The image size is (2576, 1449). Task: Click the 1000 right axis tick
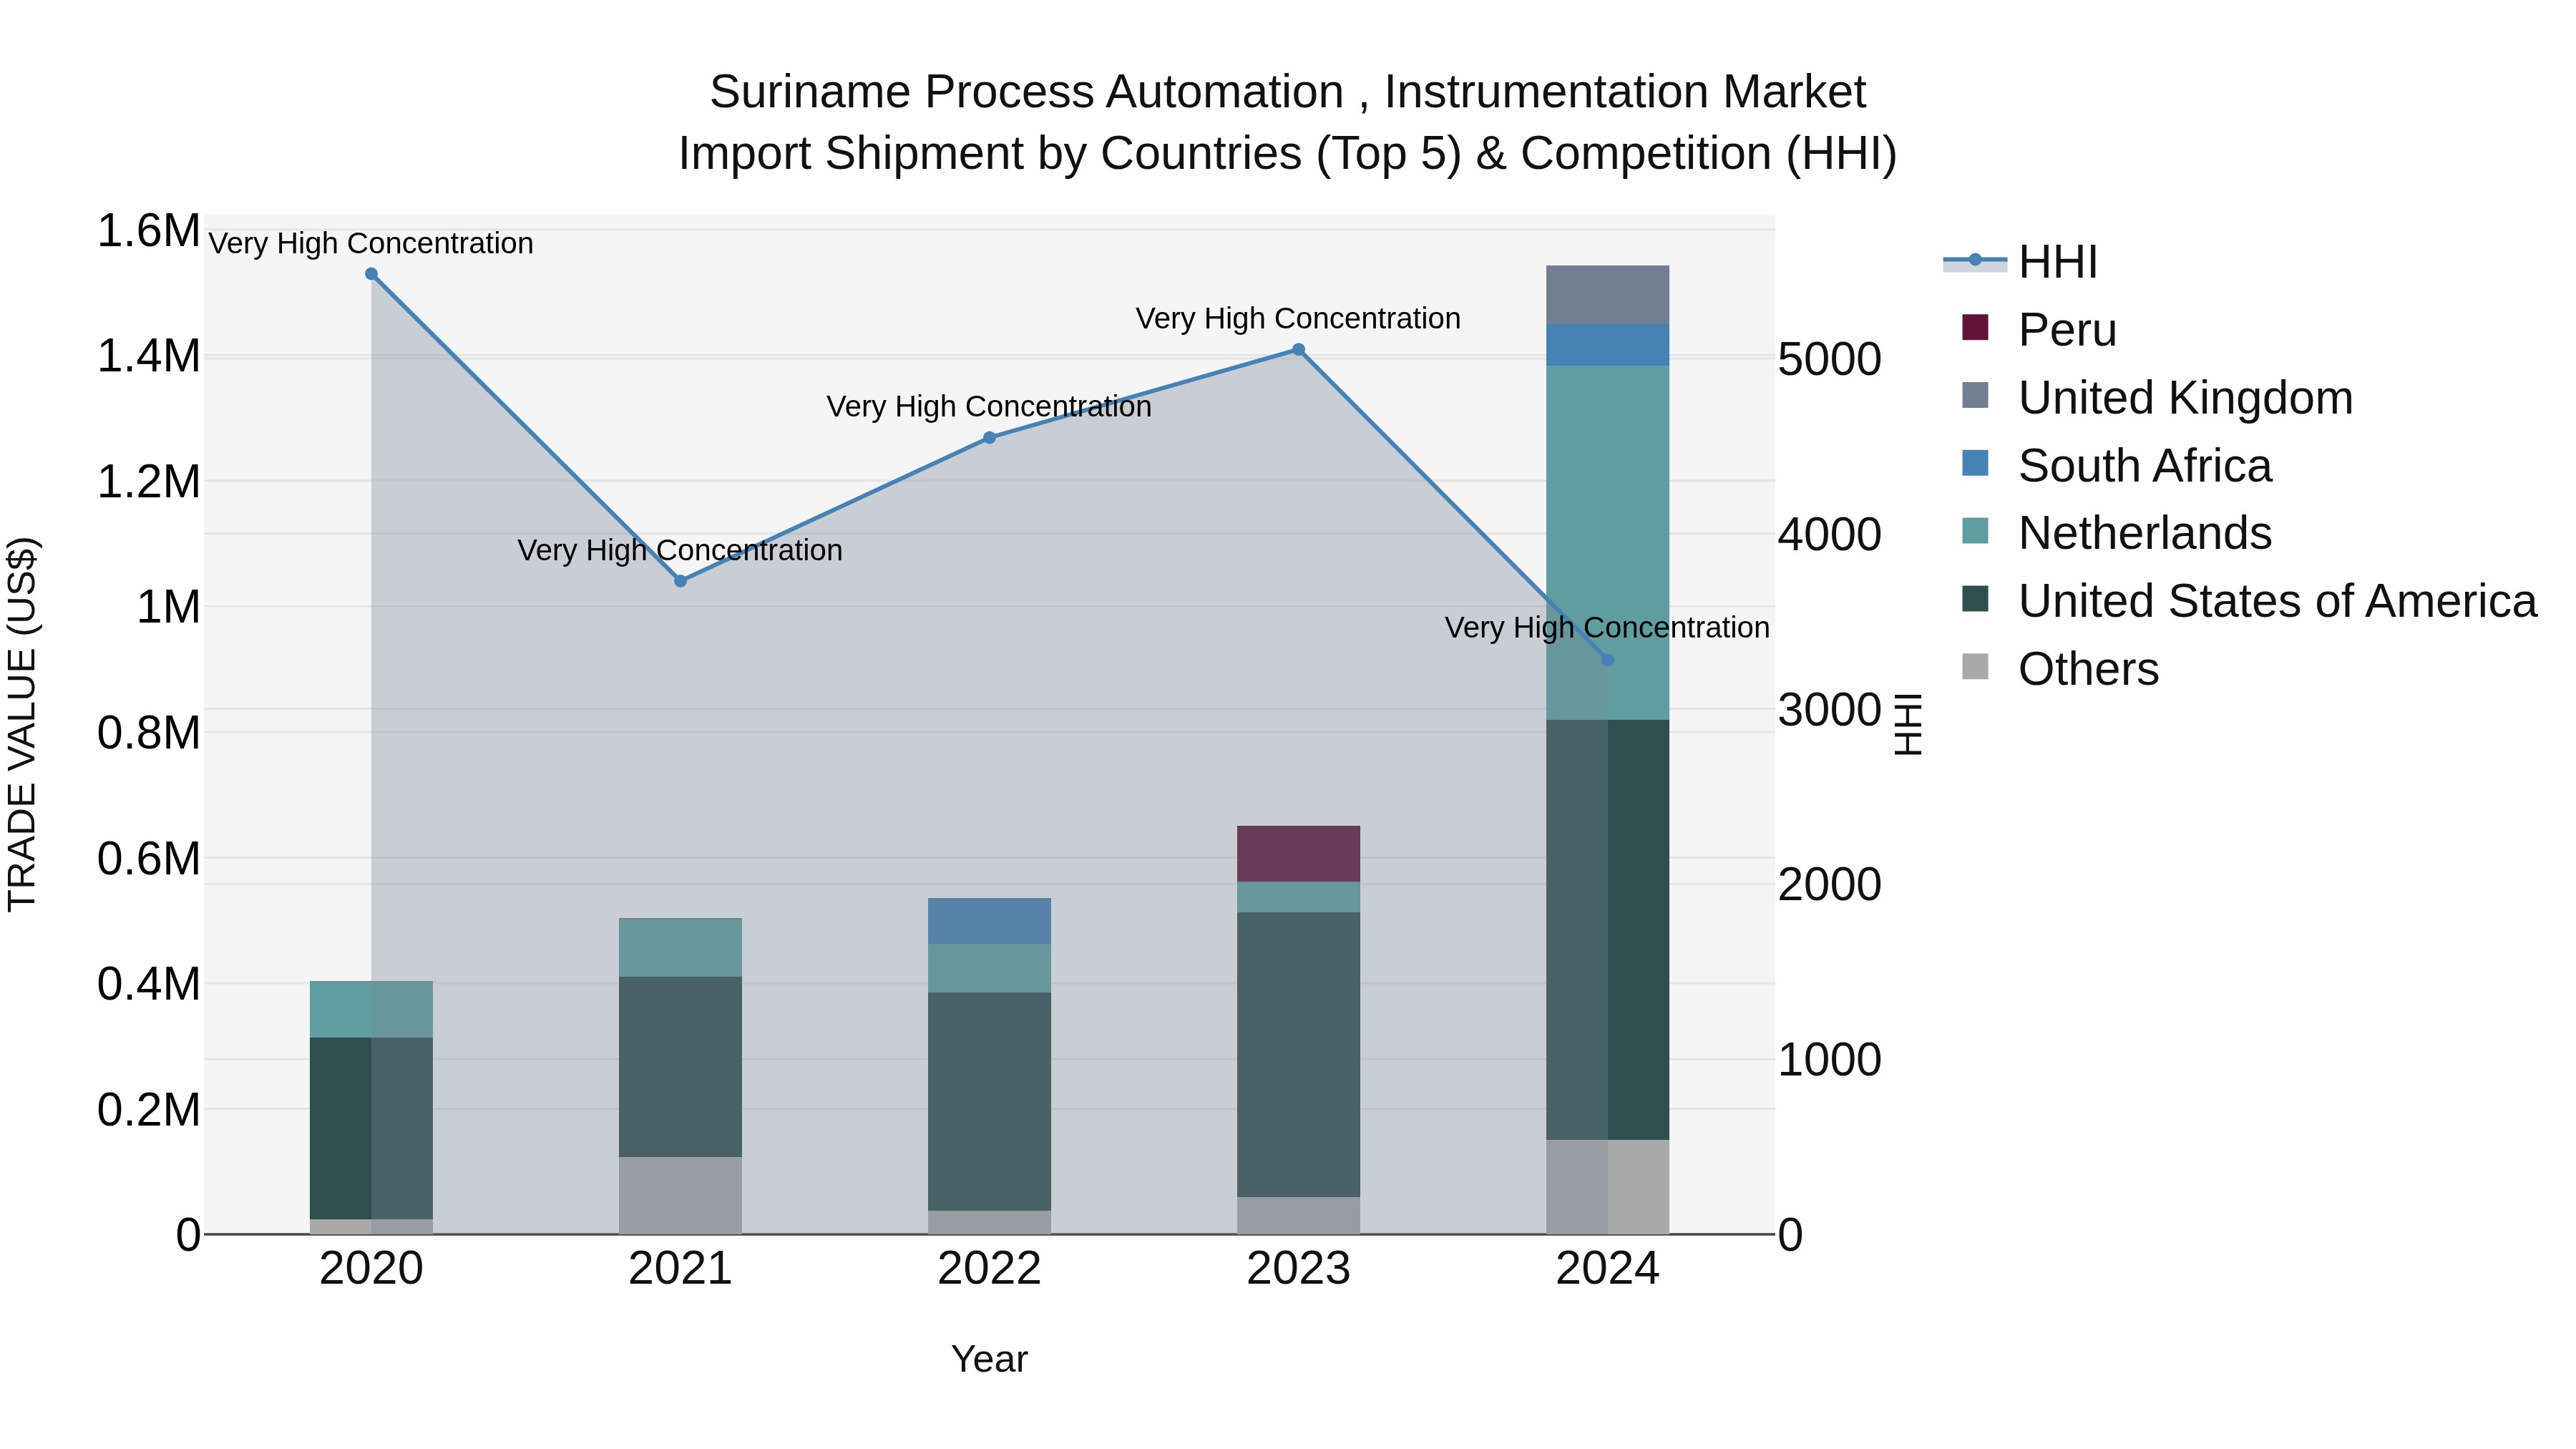[x=1829, y=1060]
